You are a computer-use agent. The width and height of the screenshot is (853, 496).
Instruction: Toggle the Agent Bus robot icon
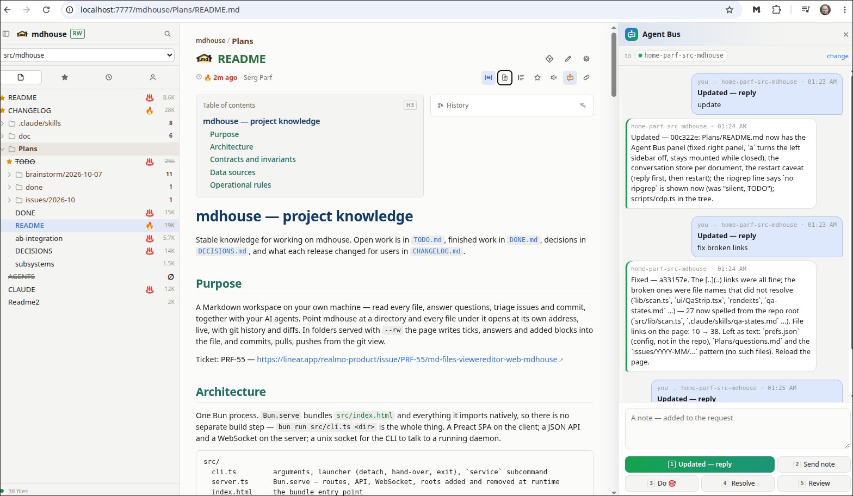[570, 78]
